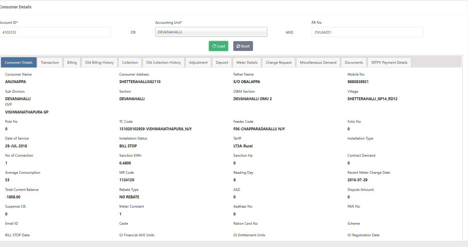Select the active Consumer Details tab
468x247 pixels.
[x=19, y=63]
